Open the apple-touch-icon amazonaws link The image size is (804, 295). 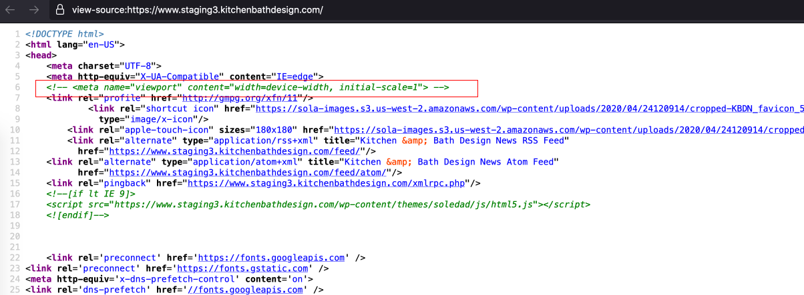tap(570, 130)
